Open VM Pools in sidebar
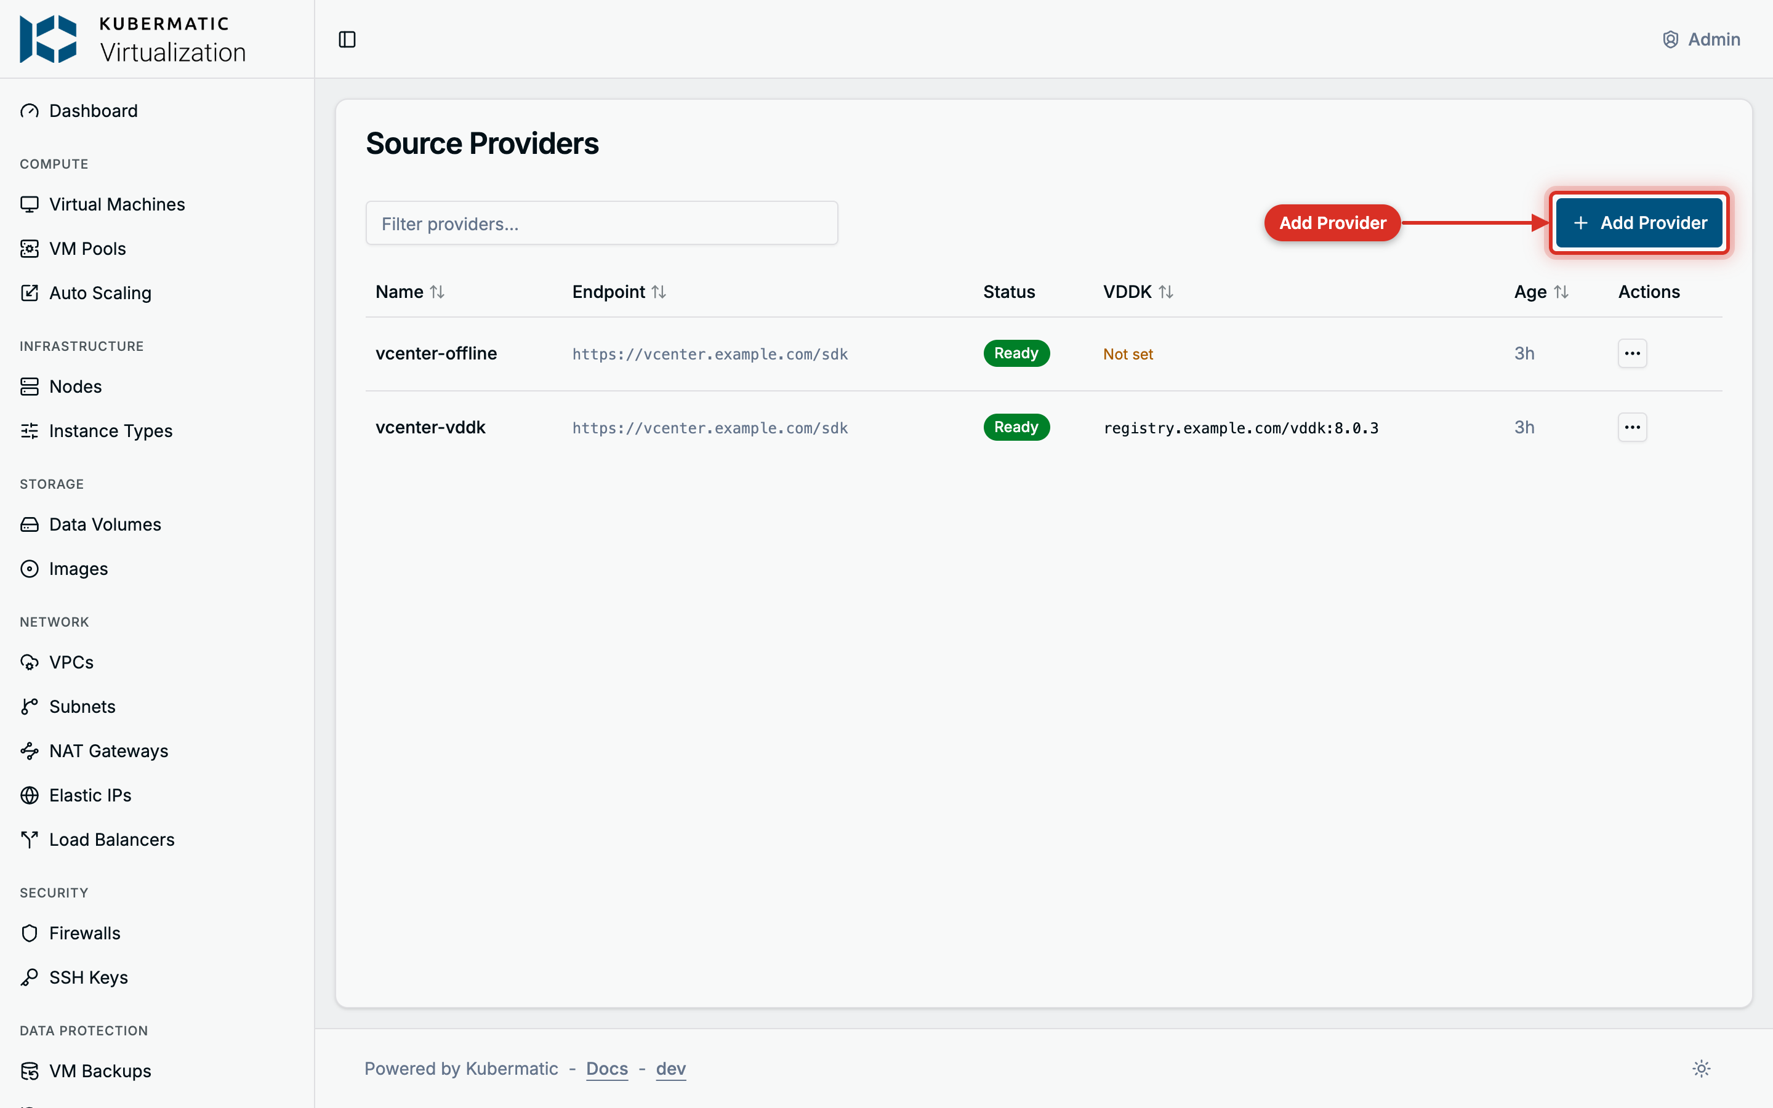 point(87,249)
